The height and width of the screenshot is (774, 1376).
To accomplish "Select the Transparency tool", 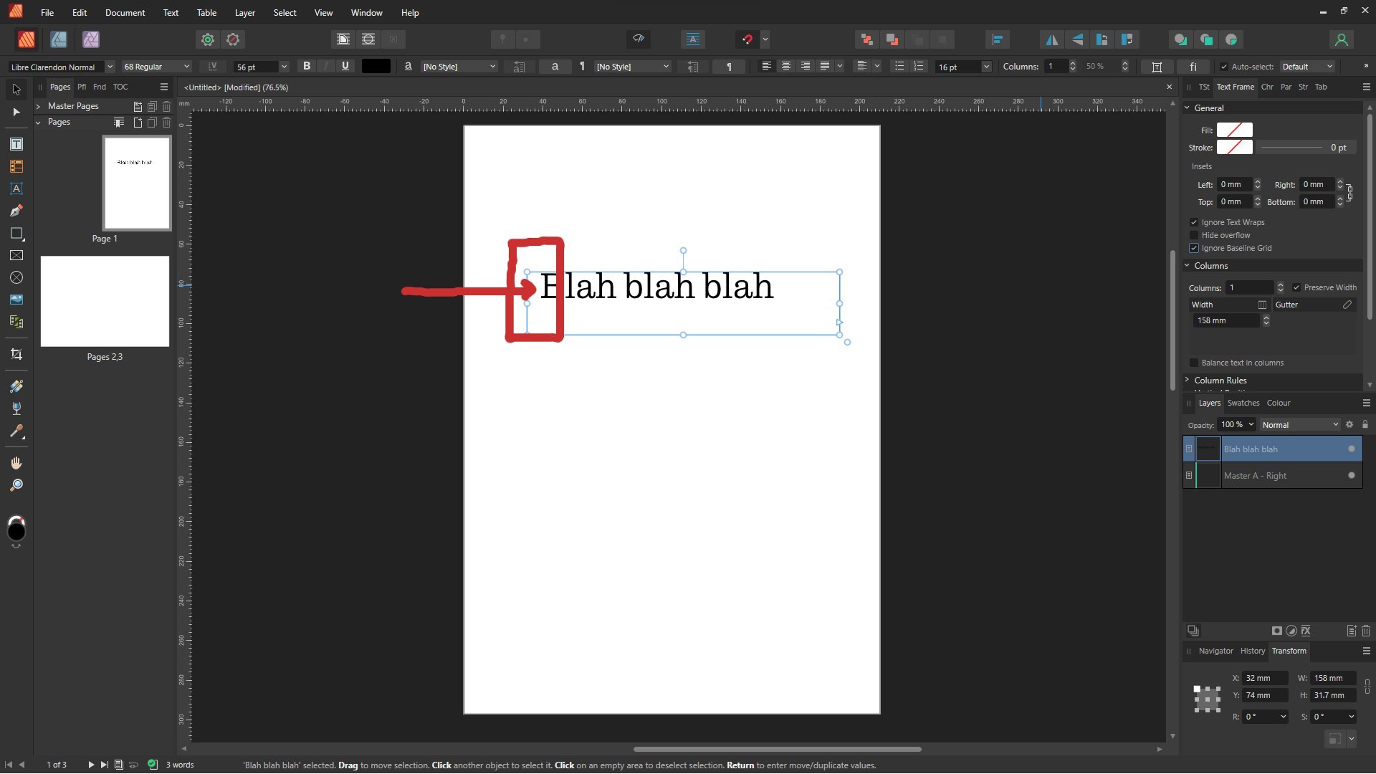I will point(16,408).
